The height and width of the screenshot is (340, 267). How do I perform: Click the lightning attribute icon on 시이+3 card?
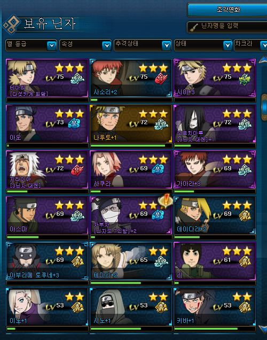click(245, 79)
